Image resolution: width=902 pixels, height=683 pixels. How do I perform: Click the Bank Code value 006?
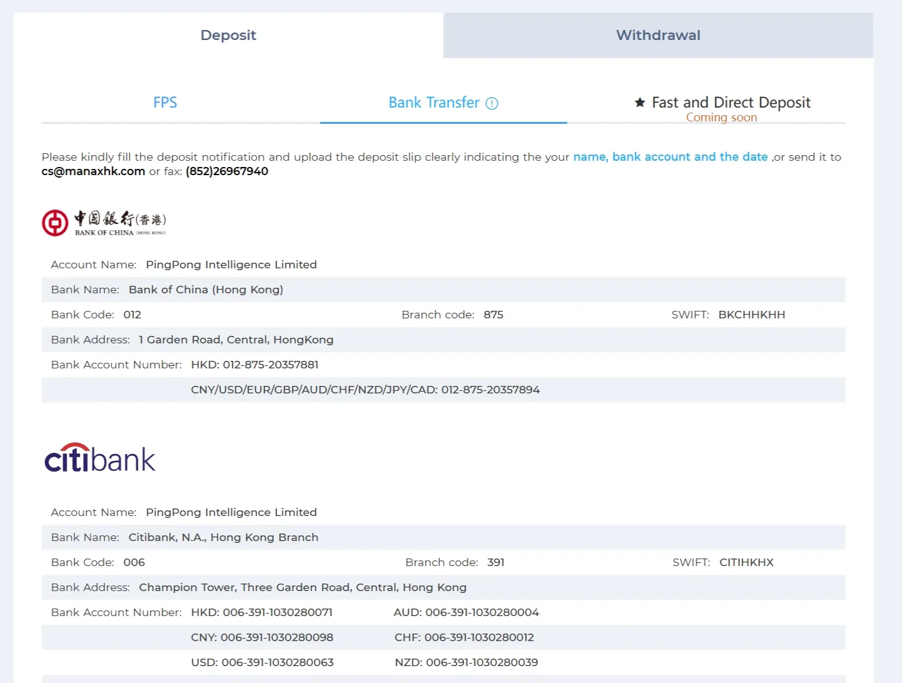134,562
